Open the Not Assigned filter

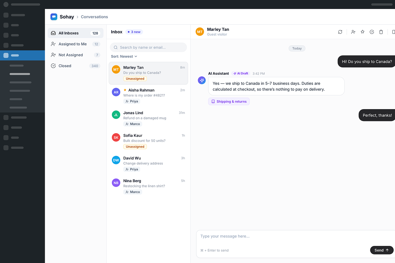(75, 55)
